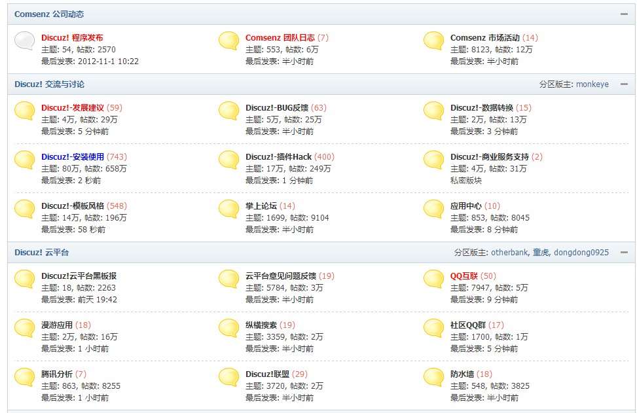The width and height of the screenshot is (637, 413).
Task: Click the bubble icon beside Discuz!-发展建议
Action: pos(24,111)
